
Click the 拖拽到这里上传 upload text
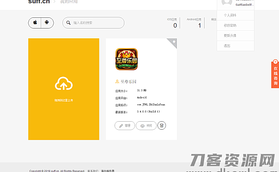tap(64, 100)
